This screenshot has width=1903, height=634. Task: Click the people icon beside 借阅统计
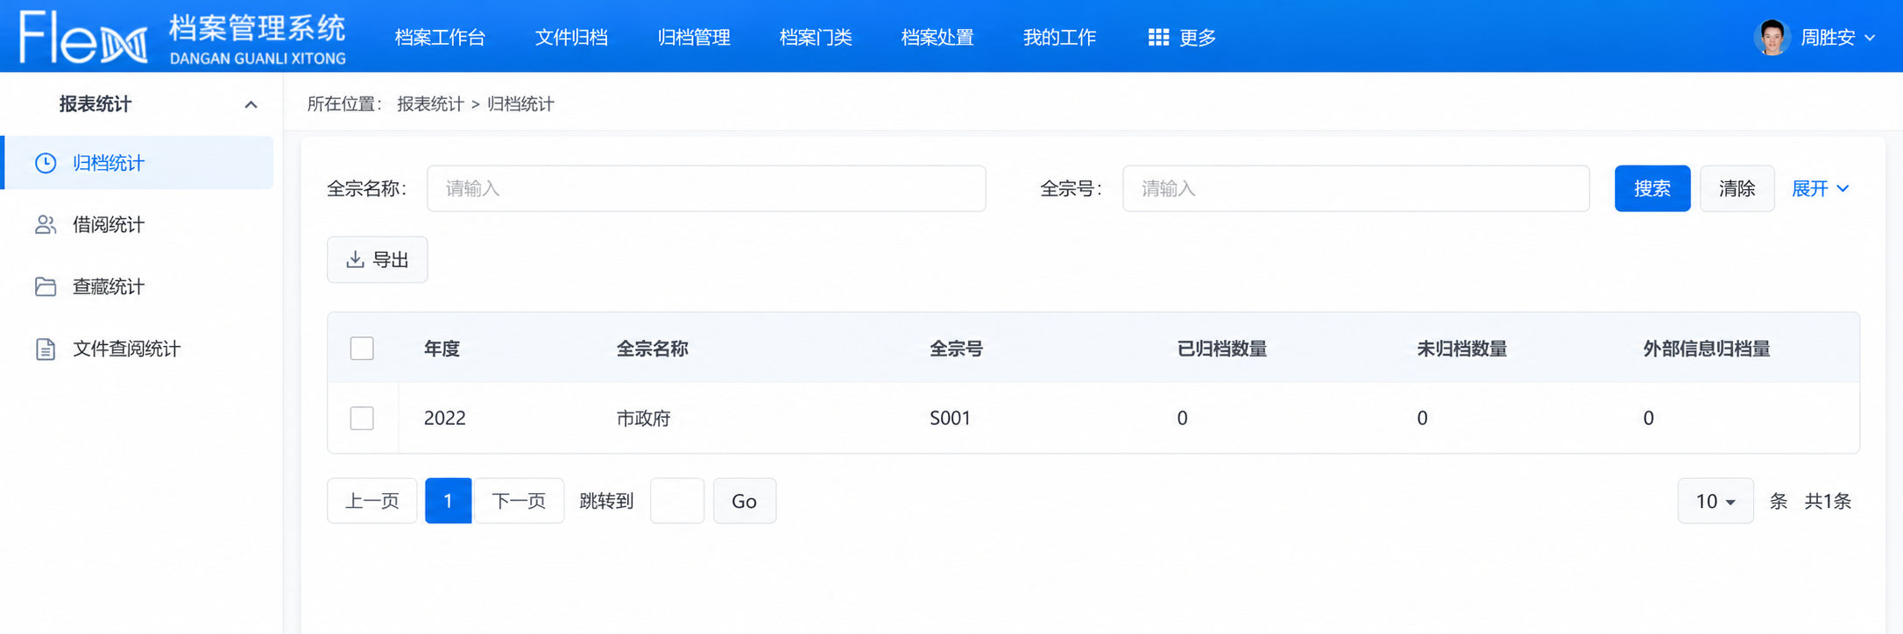pos(46,225)
